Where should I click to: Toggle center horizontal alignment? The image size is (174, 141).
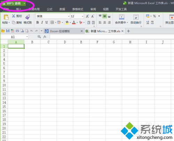tap(105, 22)
